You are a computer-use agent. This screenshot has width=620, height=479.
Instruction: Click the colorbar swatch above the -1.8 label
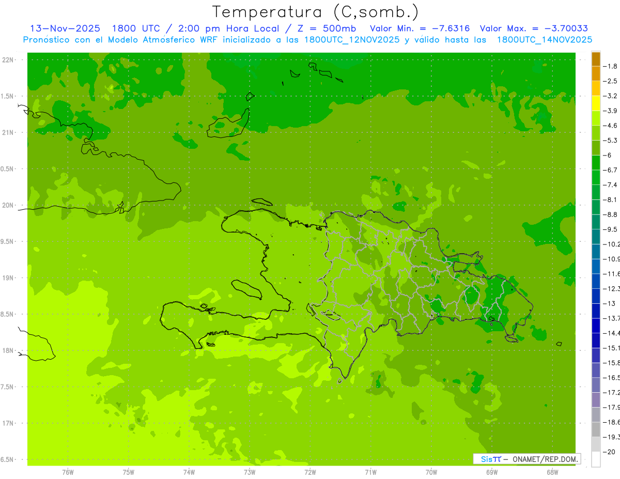pos(596,59)
